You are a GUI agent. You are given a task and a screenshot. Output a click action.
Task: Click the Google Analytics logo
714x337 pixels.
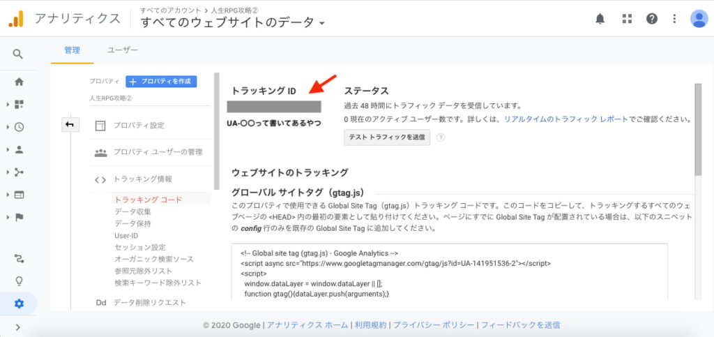[16, 19]
